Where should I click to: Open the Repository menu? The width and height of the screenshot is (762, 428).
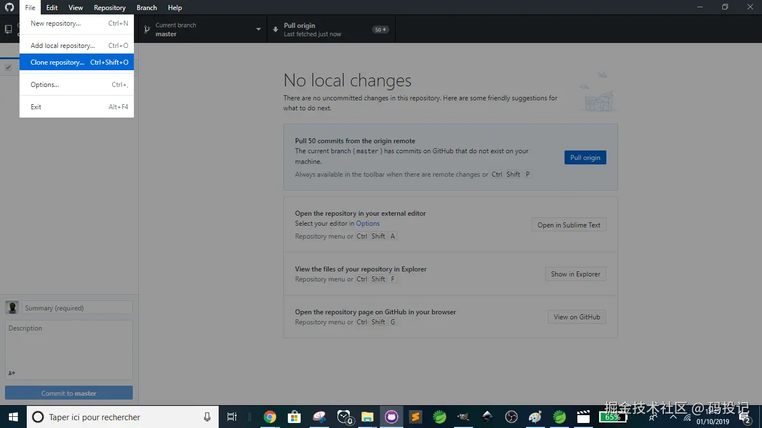click(110, 7)
